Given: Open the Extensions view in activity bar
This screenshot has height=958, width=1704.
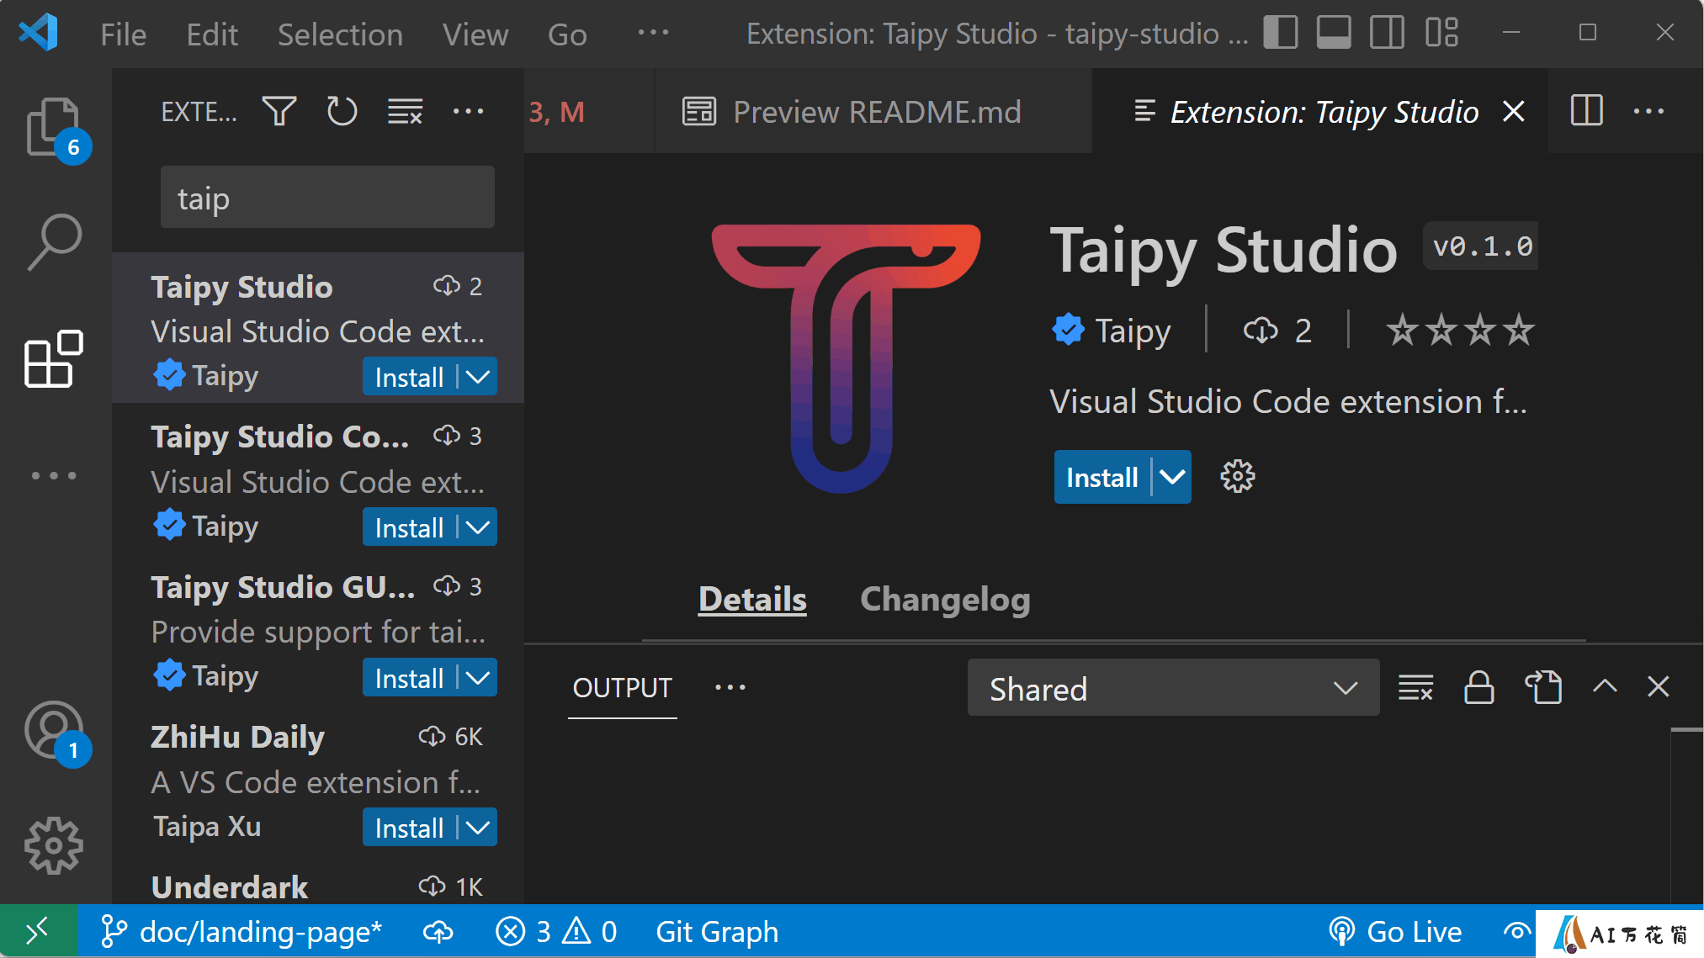Looking at the screenshot, I should [54, 358].
